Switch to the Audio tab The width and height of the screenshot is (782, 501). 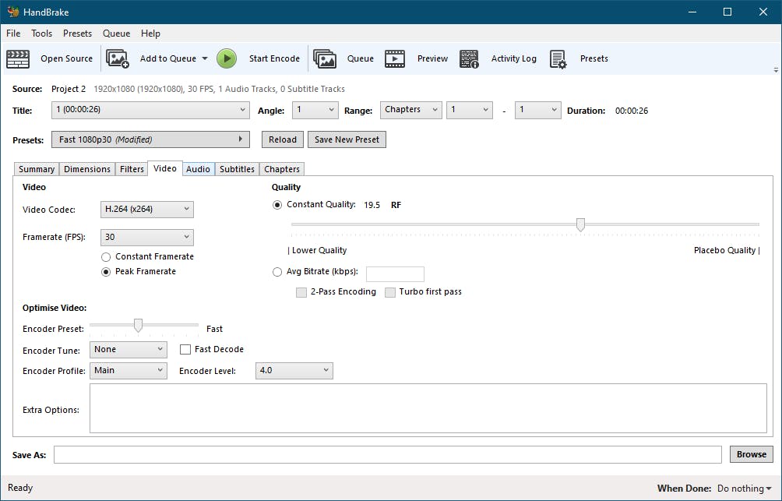tap(198, 169)
